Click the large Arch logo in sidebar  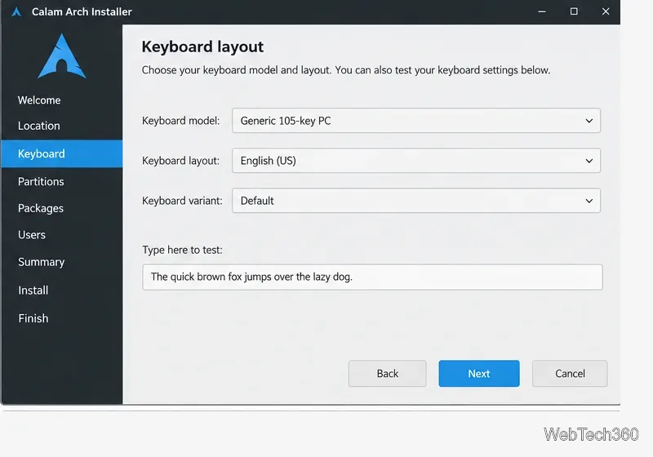pos(62,56)
